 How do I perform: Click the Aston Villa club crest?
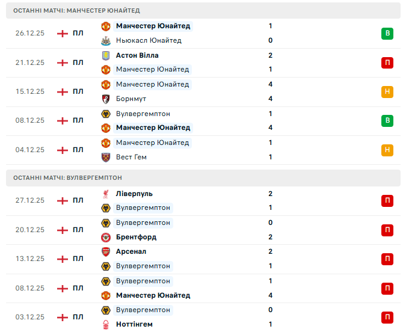tap(106, 55)
